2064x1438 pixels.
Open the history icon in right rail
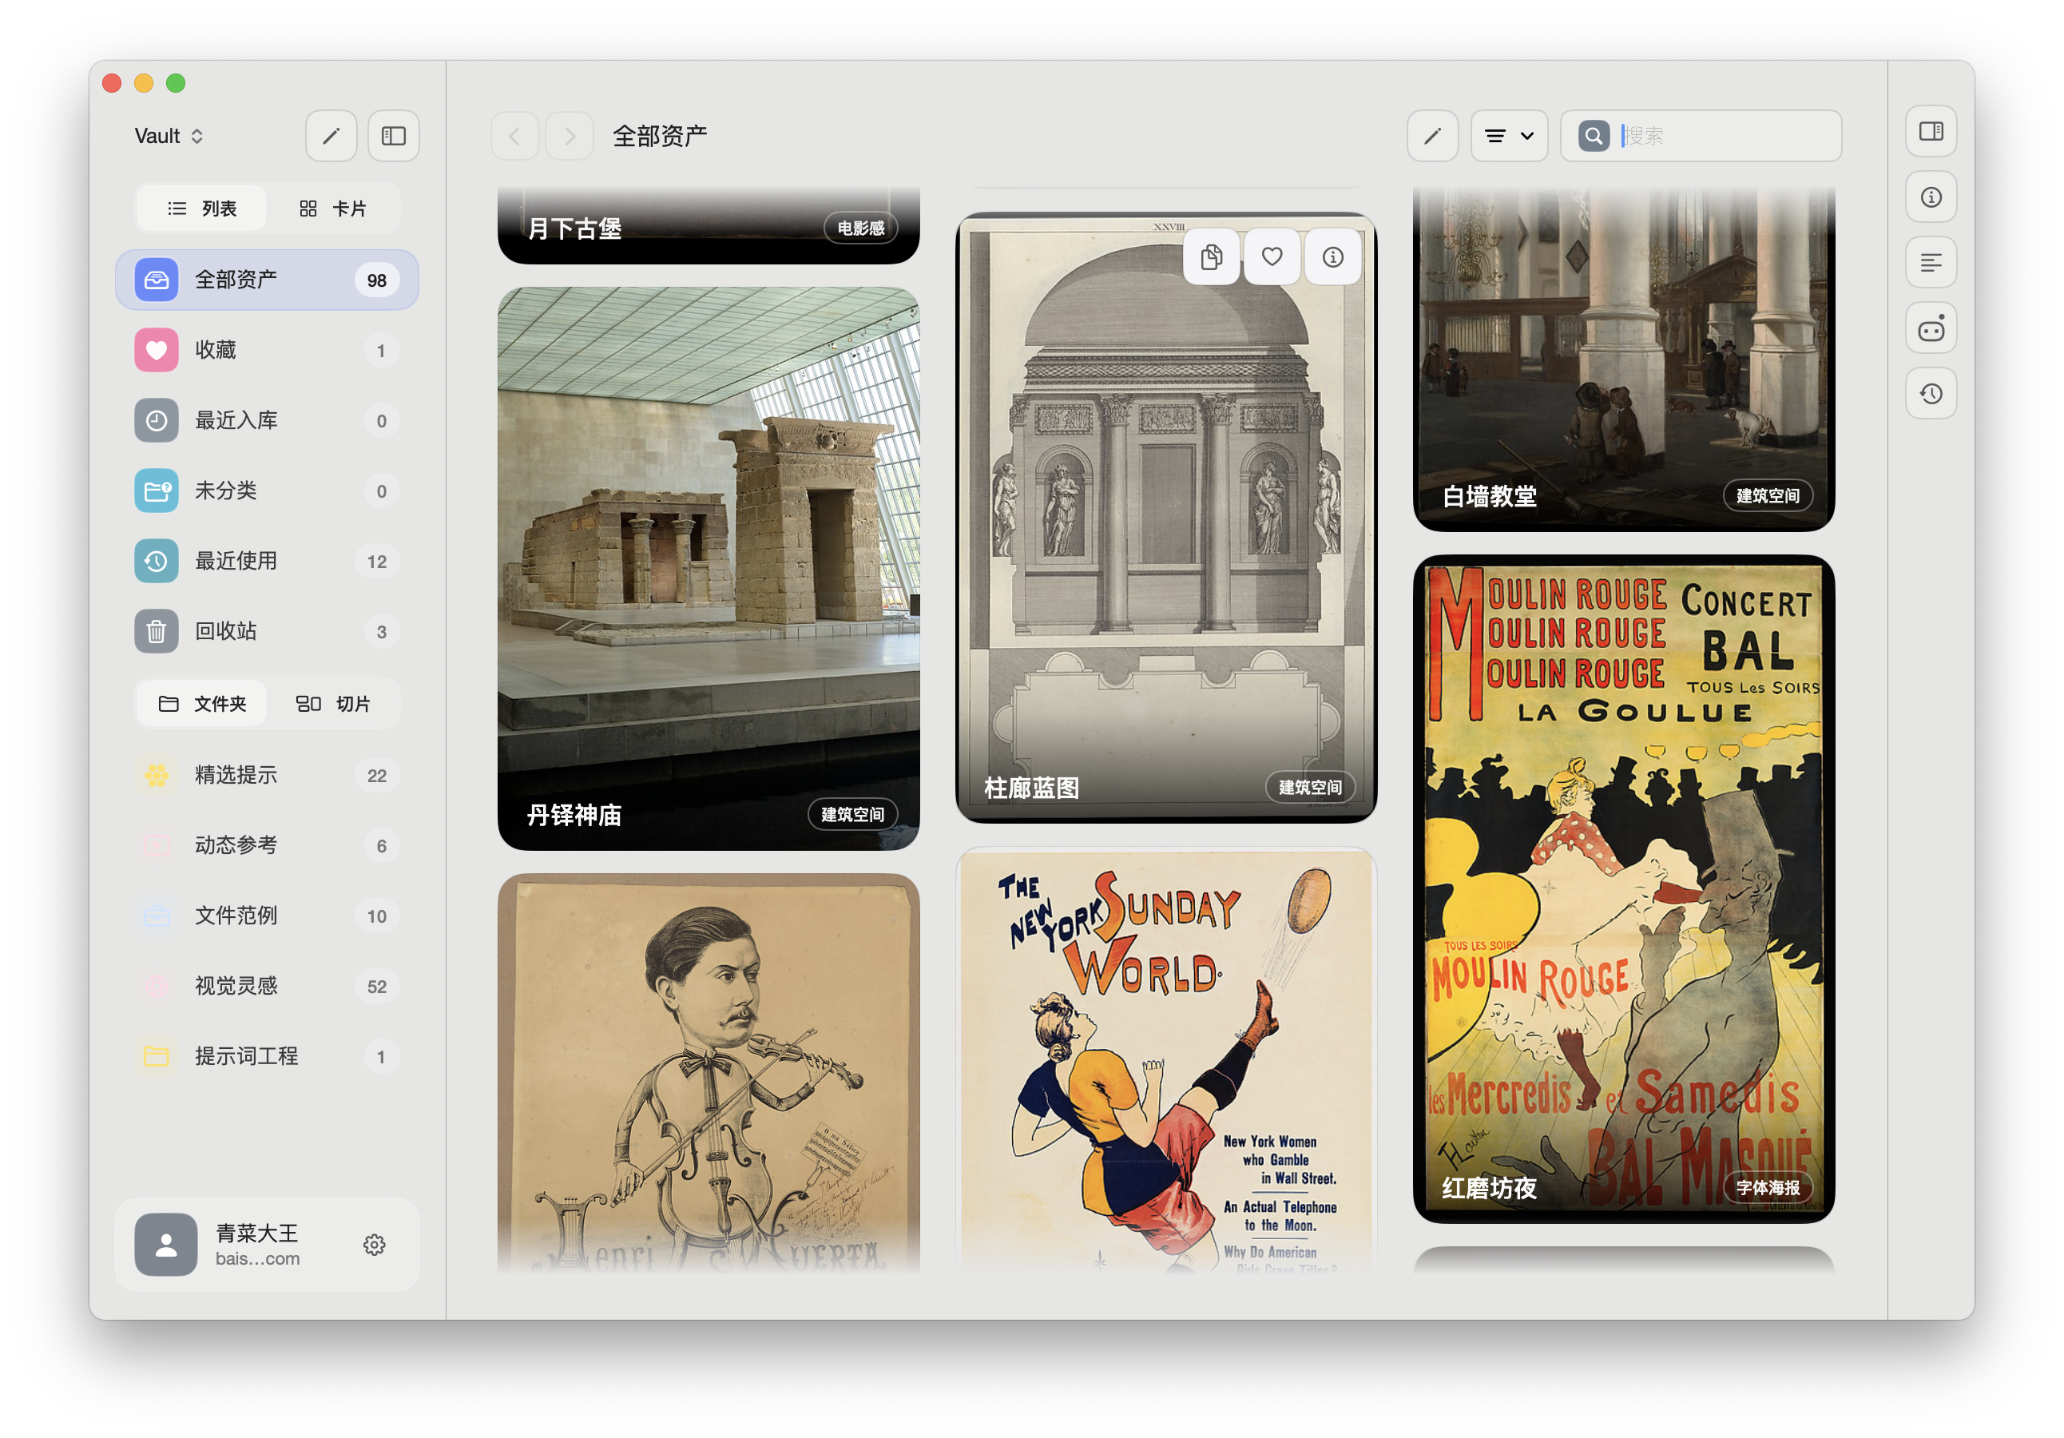[x=1931, y=394]
